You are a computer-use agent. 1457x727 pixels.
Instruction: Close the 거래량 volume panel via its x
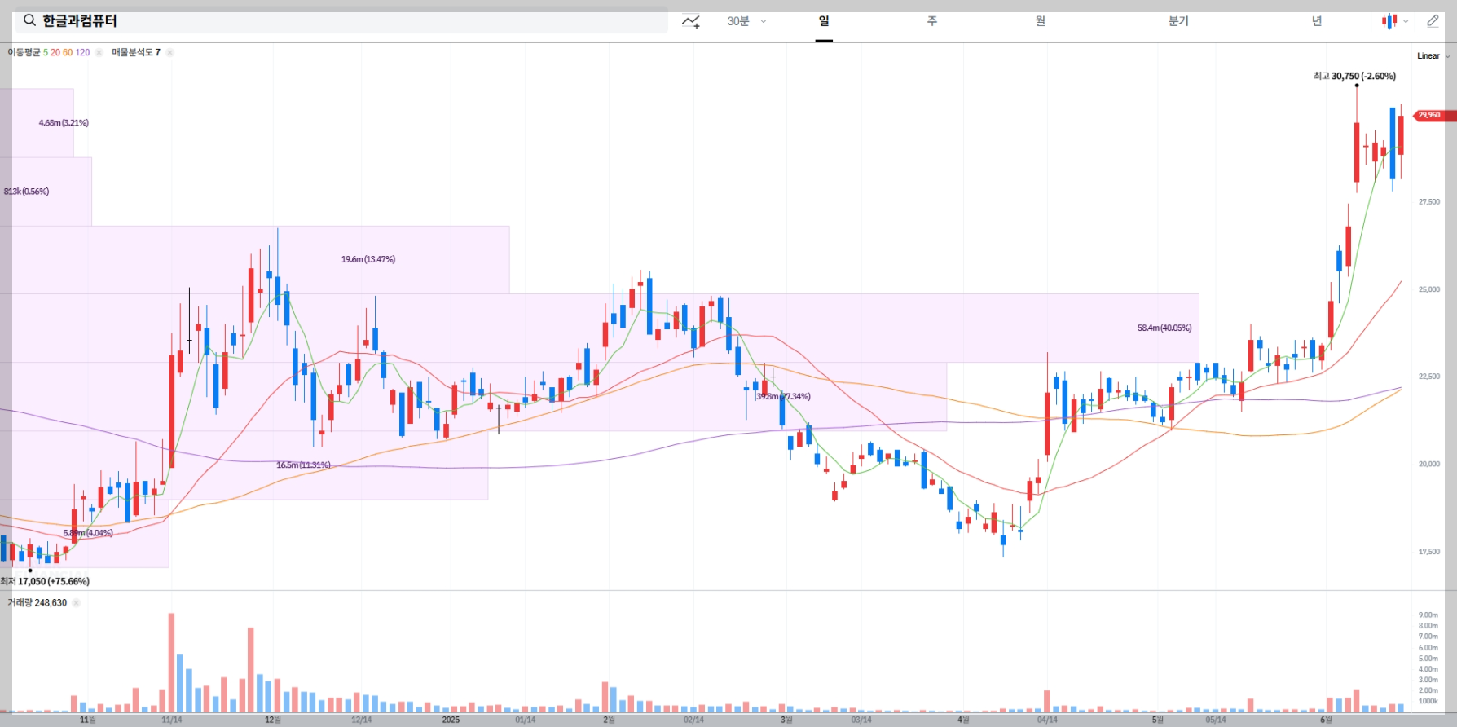[x=76, y=603]
